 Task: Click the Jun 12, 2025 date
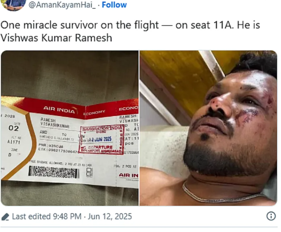110,216
